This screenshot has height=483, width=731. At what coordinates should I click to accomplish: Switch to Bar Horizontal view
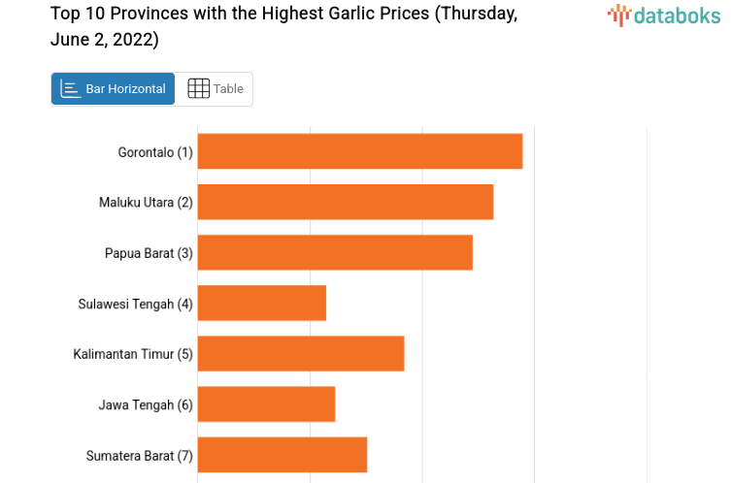(x=113, y=88)
